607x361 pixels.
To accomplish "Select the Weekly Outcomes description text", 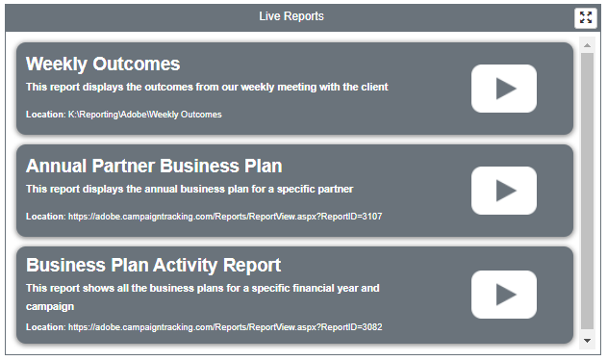I will coord(207,88).
